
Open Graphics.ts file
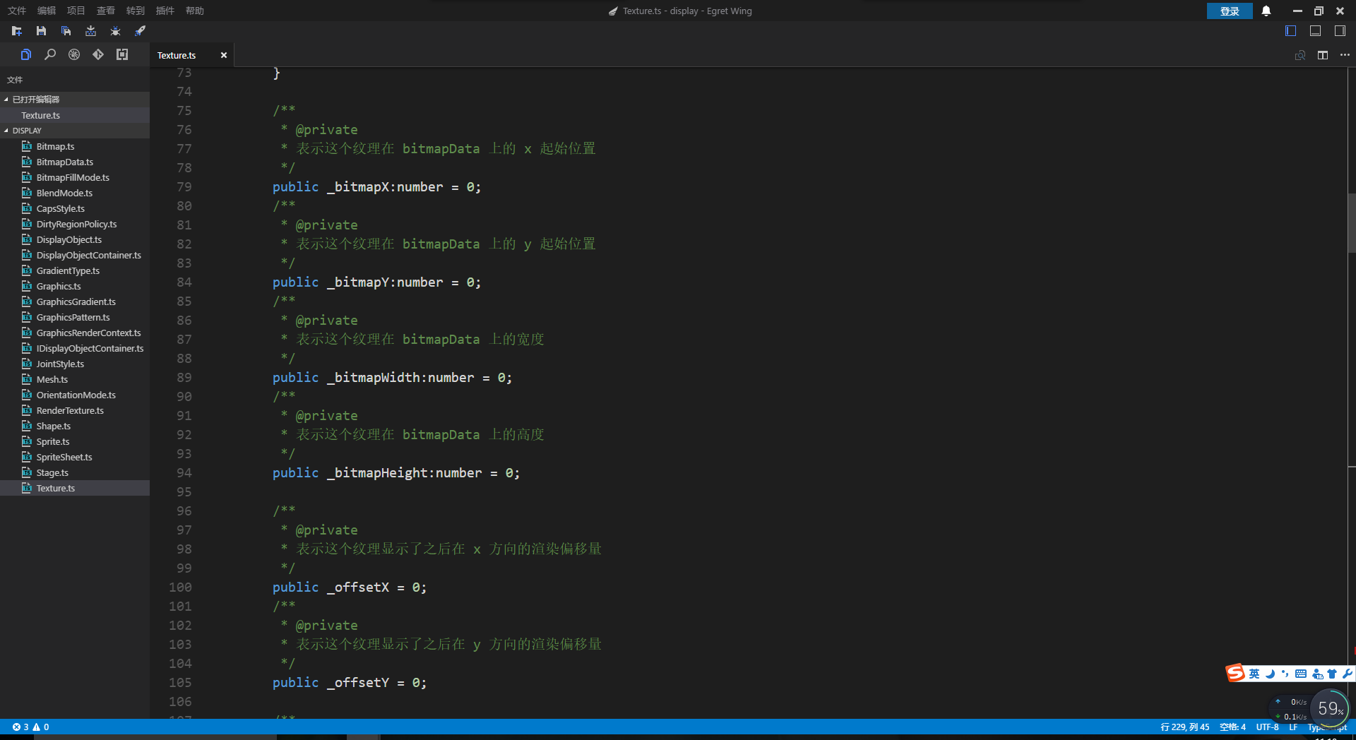click(74, 286)
